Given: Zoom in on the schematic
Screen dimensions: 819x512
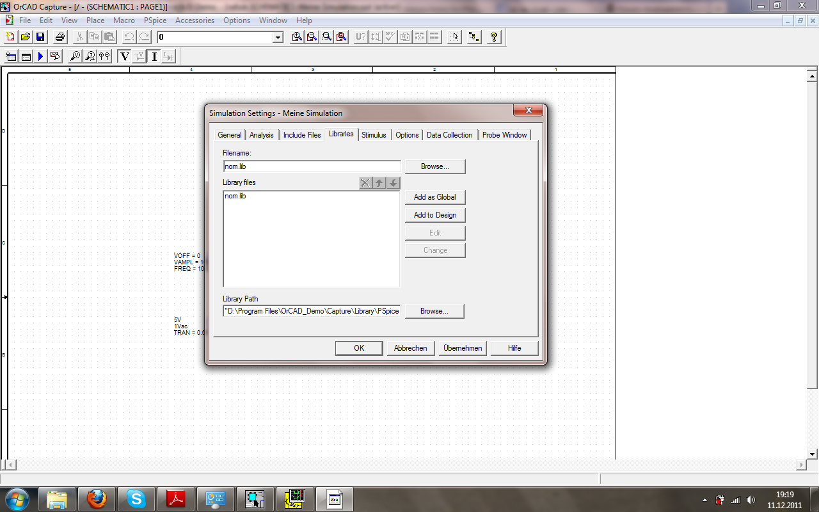Looking at the screenshot, I should tap(297, 37).
